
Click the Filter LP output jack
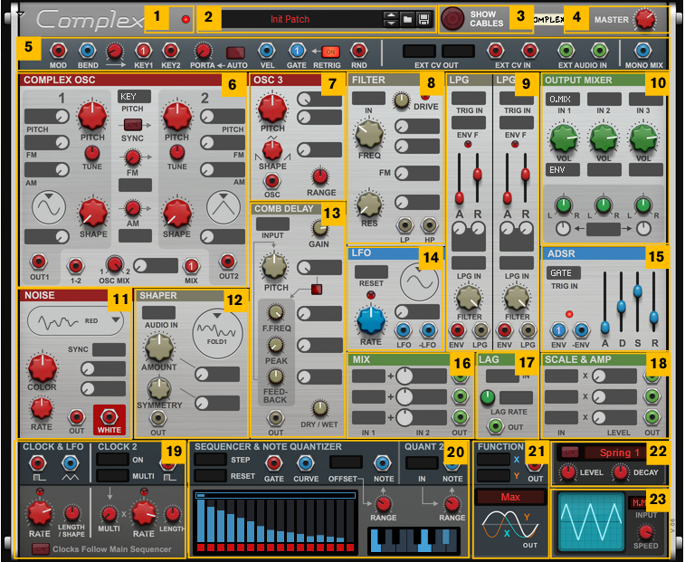click(x=405, y=225)
